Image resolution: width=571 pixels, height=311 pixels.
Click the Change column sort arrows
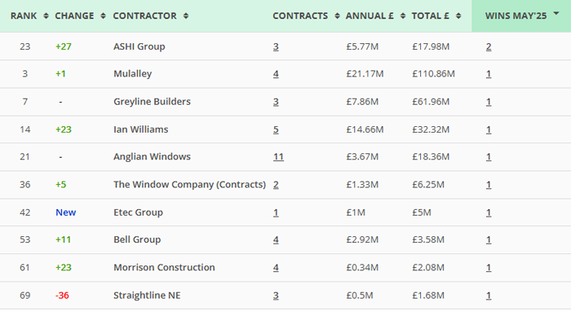tap(103, 16)
